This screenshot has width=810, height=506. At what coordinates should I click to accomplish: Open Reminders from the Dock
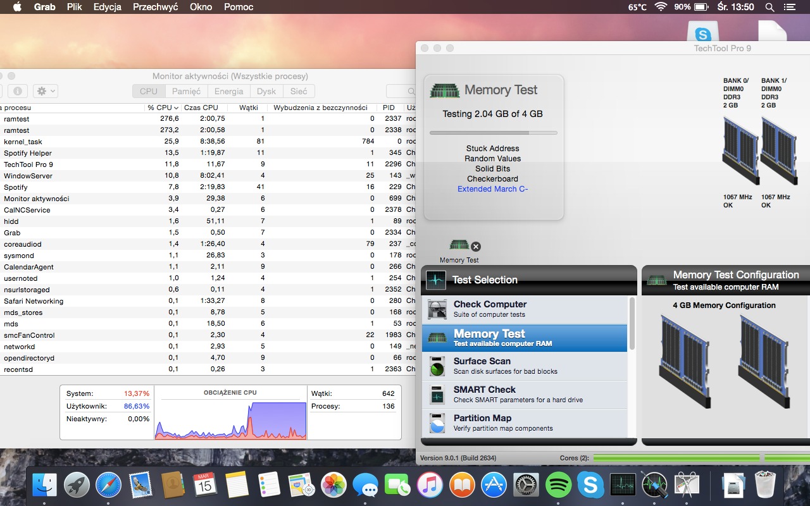click(x=269, y=485)
